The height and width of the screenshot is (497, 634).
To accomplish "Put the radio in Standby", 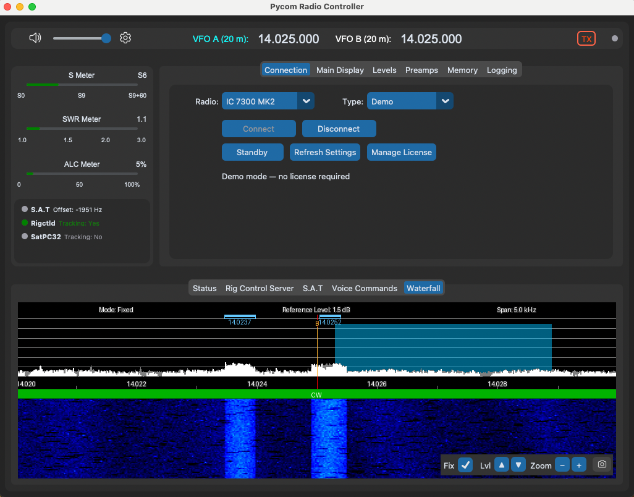I will point(252,152).
